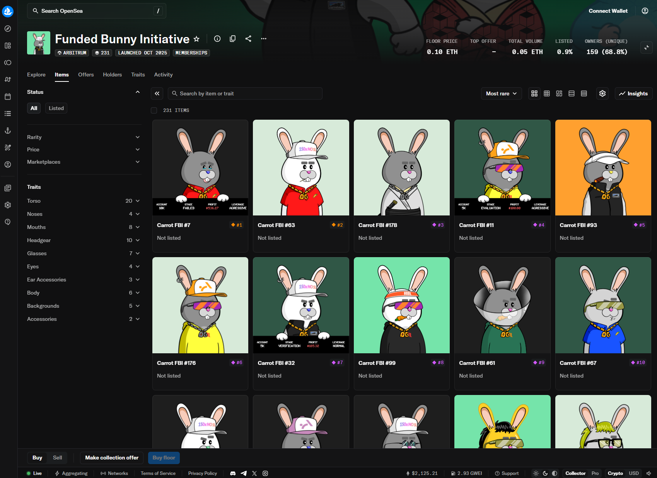Viewport: 657px width, 478px height.
Task: Open the Terms of Service link
Action: click(158, 473)
